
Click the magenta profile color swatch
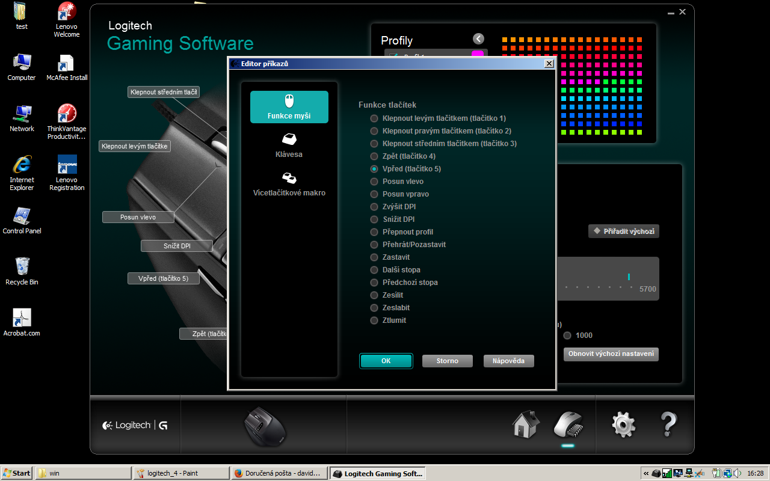click(x=477, y=54)
